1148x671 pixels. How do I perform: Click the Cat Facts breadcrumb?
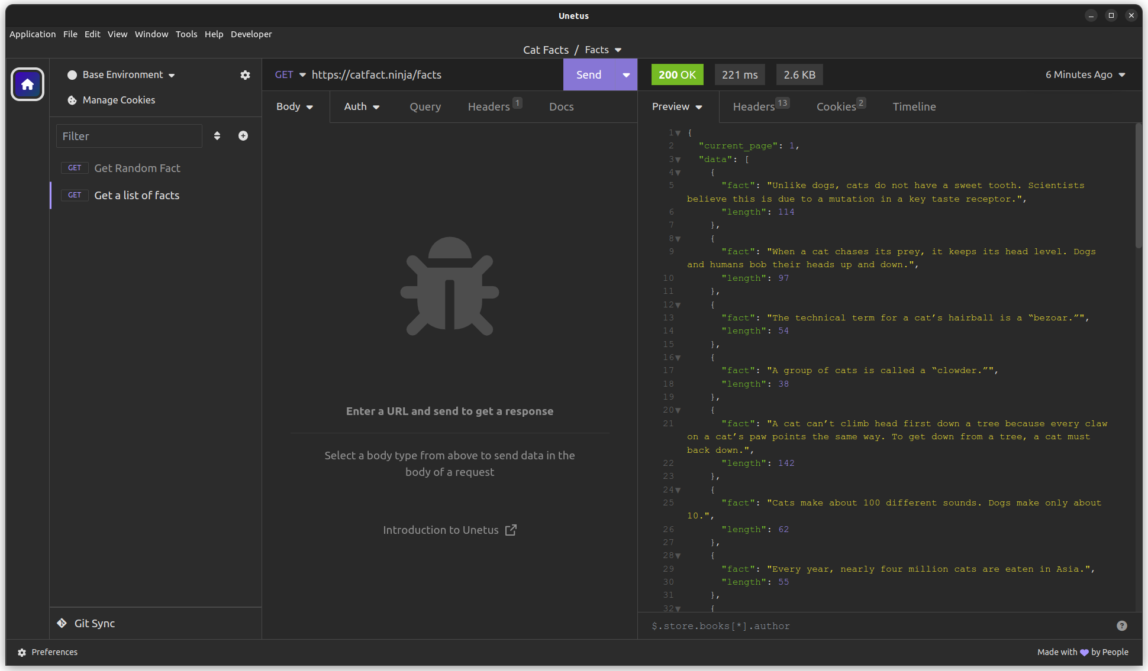tap(546, 50)
